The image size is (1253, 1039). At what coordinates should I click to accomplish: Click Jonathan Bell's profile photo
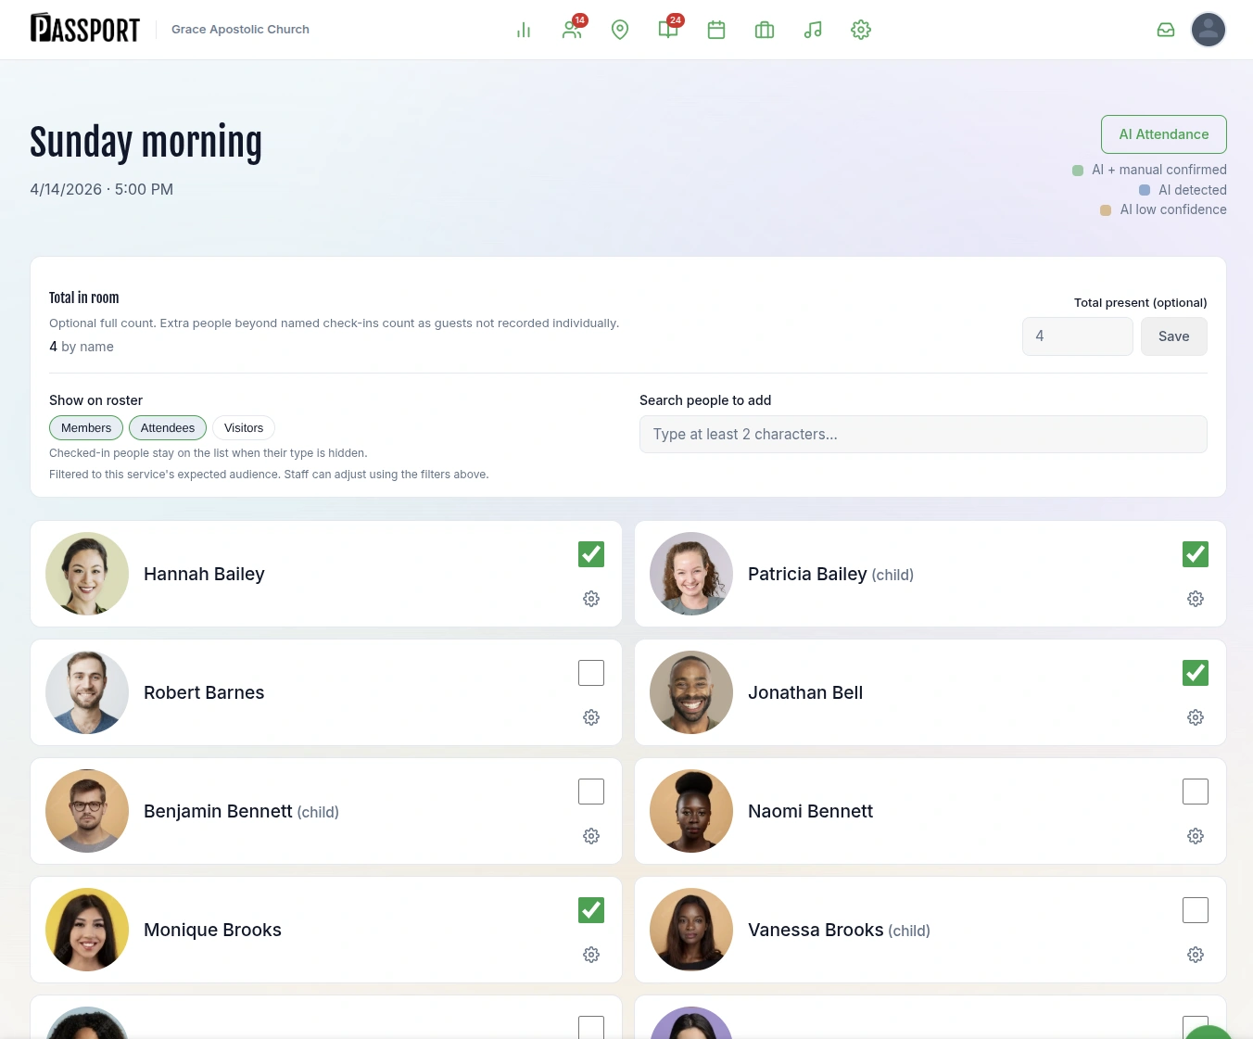click(691, 692)
